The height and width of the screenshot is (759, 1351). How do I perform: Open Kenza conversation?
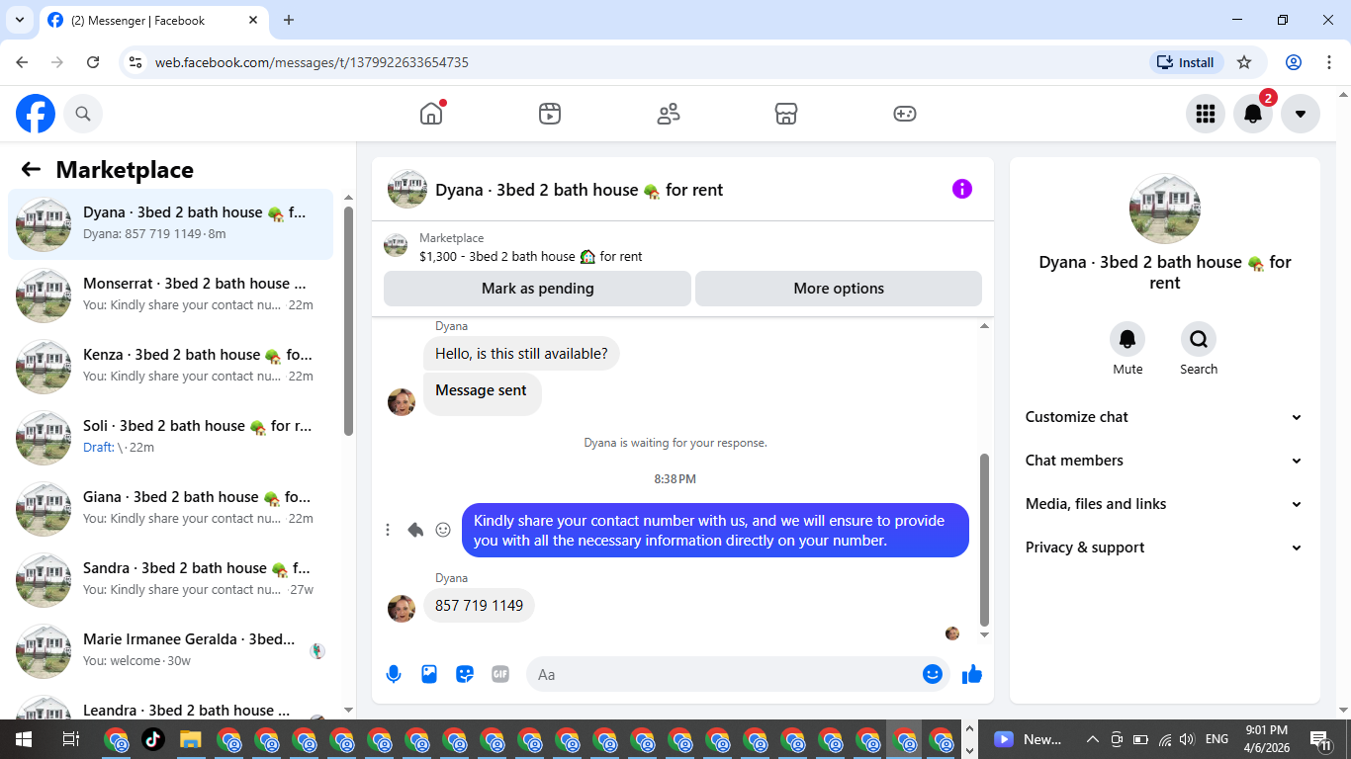click(170, 367)
